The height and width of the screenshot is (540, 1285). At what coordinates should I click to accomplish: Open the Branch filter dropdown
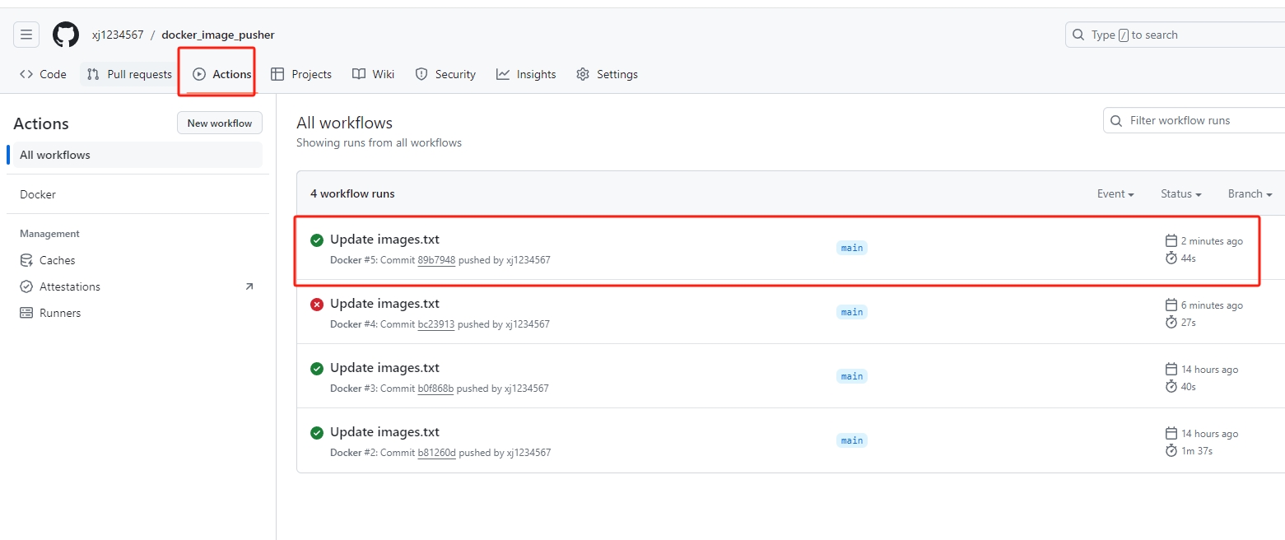pyautogui.click(x=1249, y=193)
